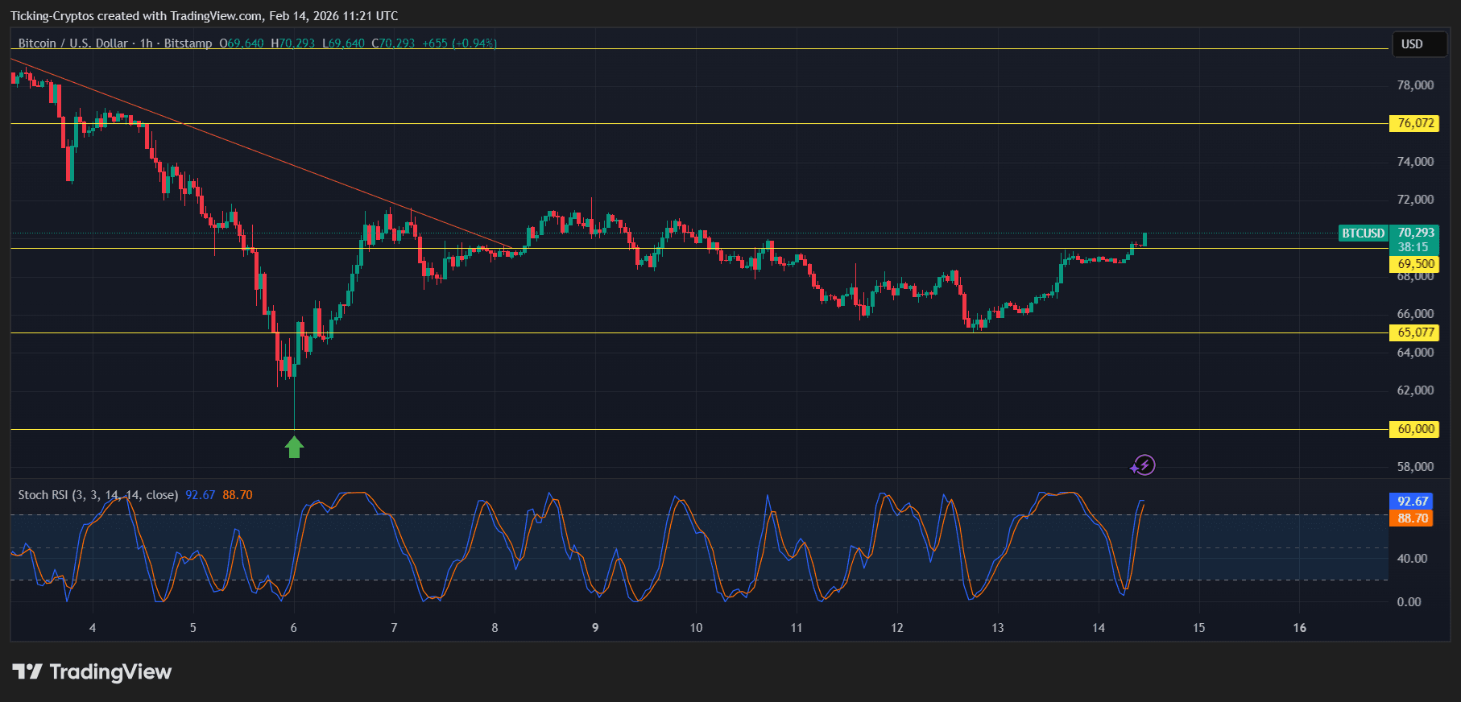Screen dimensions: 1461x702
Task: Click date 14 on the time axis
Action: [x=1099, y=628]
